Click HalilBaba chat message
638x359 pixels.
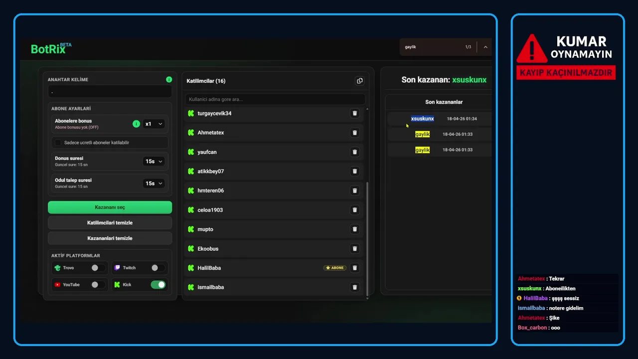(x=548, y=298)
